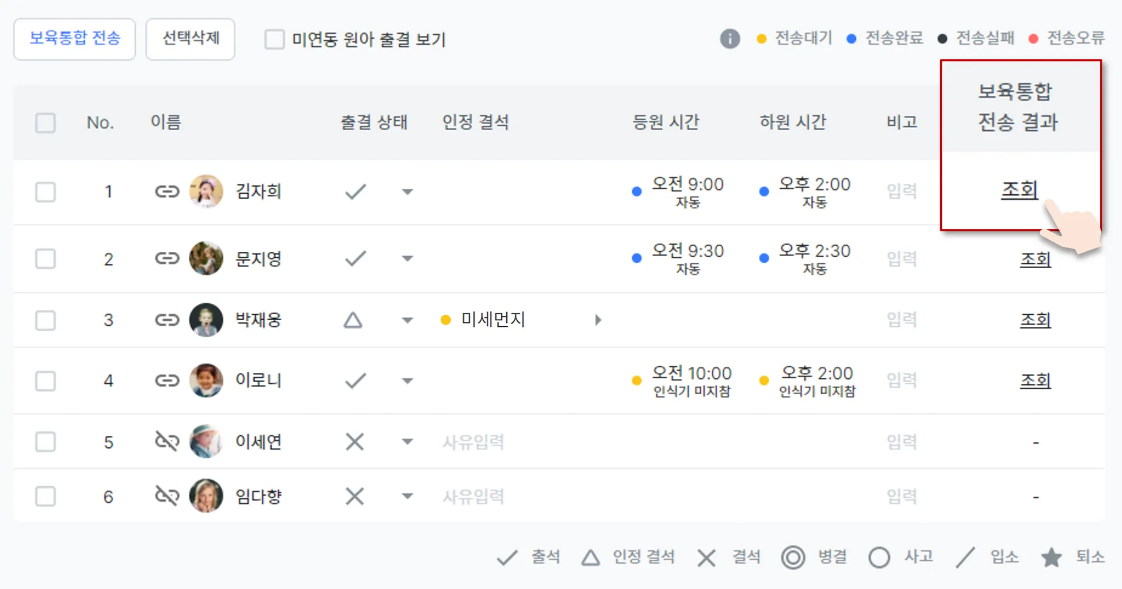Expand the 미세먼지 absence reason arrow
This screenshot has height=589, width=1122.
(x=598, y=320)
